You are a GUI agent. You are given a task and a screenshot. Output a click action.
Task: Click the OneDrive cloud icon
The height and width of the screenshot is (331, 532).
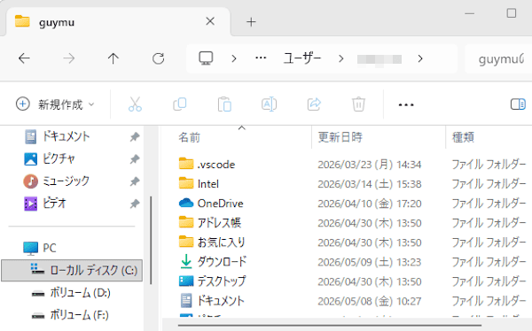pyautogui.click(x=186, y=203)
